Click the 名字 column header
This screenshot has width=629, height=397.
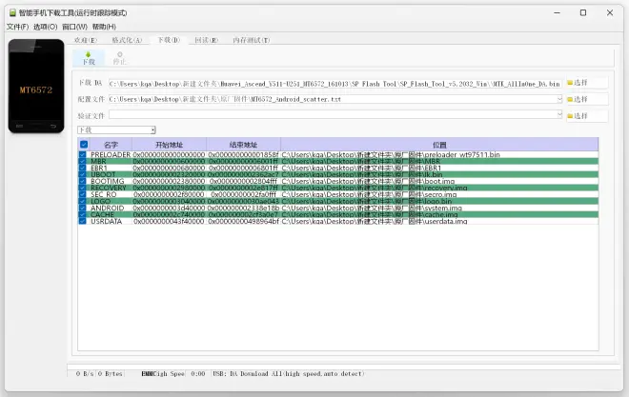tap(111, 145)
